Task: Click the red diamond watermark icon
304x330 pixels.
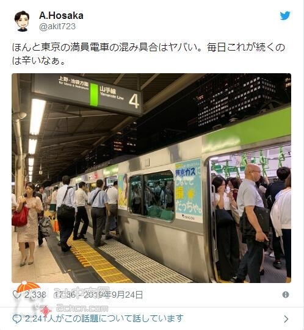Action: (x=46, y=311)
